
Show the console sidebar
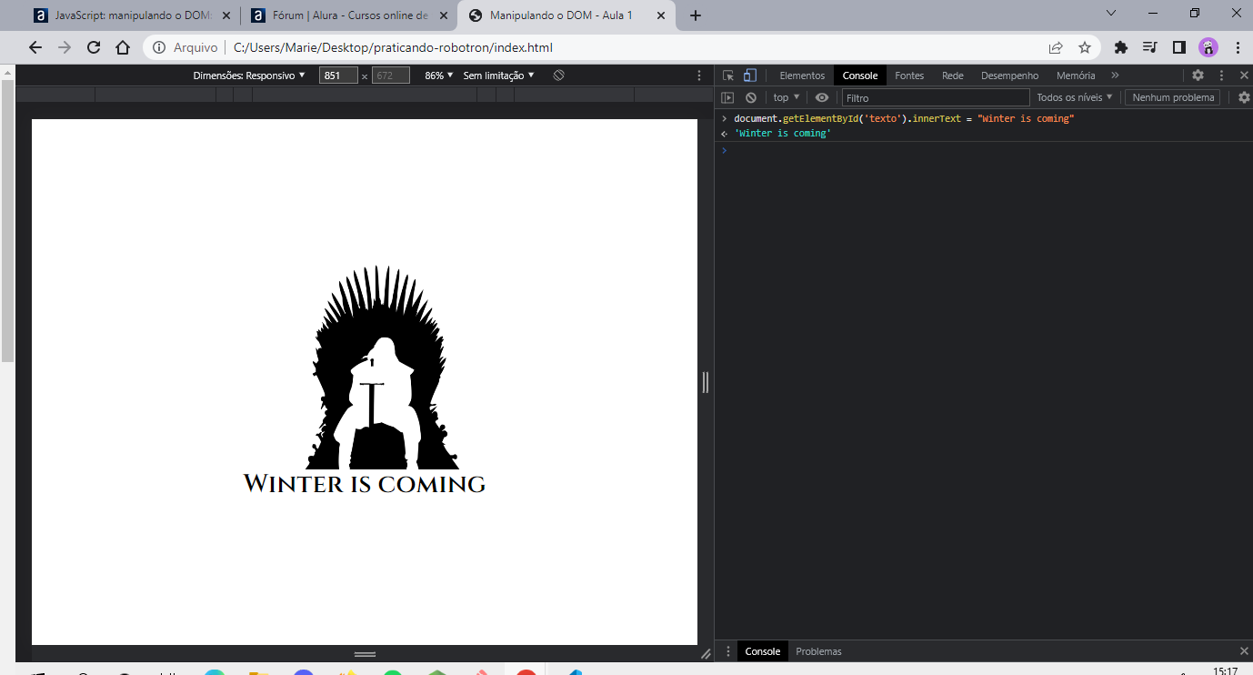click(727, 97)
